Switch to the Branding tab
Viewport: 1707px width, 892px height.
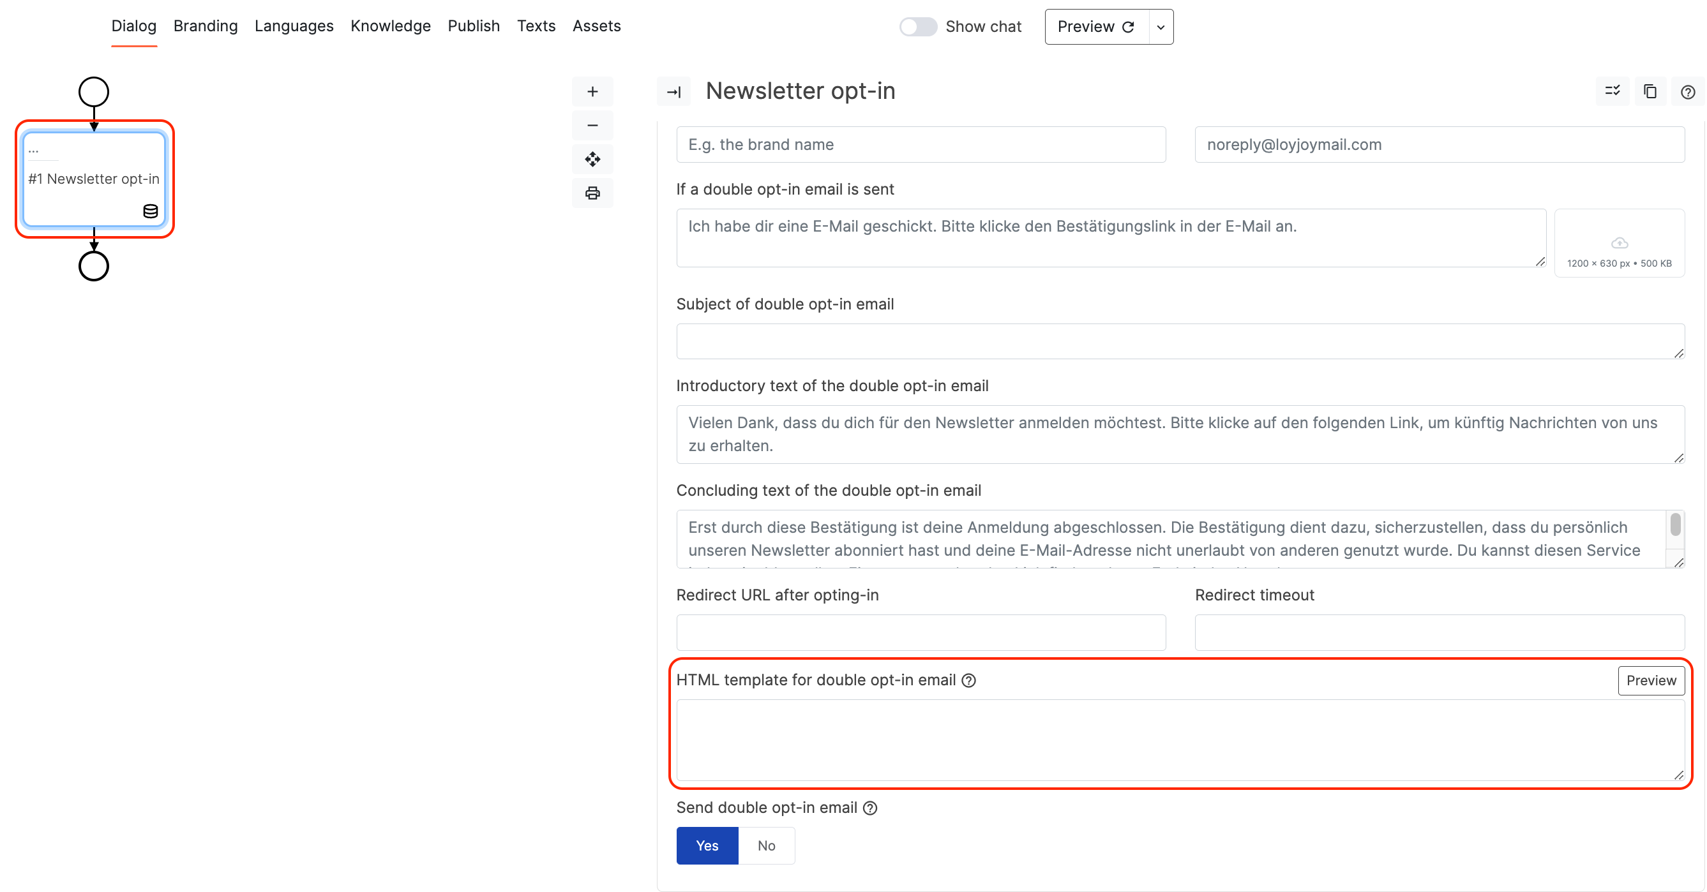coord(206,25)
